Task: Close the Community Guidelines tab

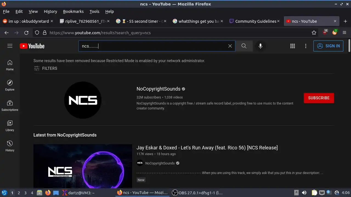Action: (278, 21)
